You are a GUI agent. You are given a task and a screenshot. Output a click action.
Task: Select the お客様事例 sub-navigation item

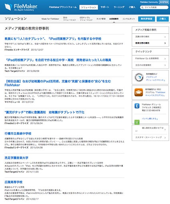(x=114, y=19)
